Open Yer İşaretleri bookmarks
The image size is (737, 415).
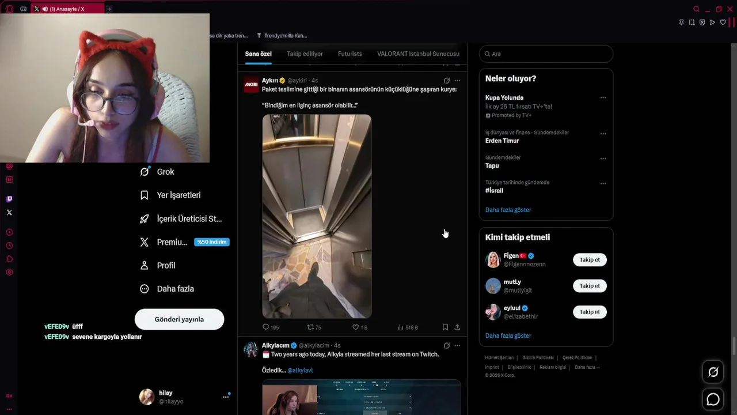click(170, 195)
